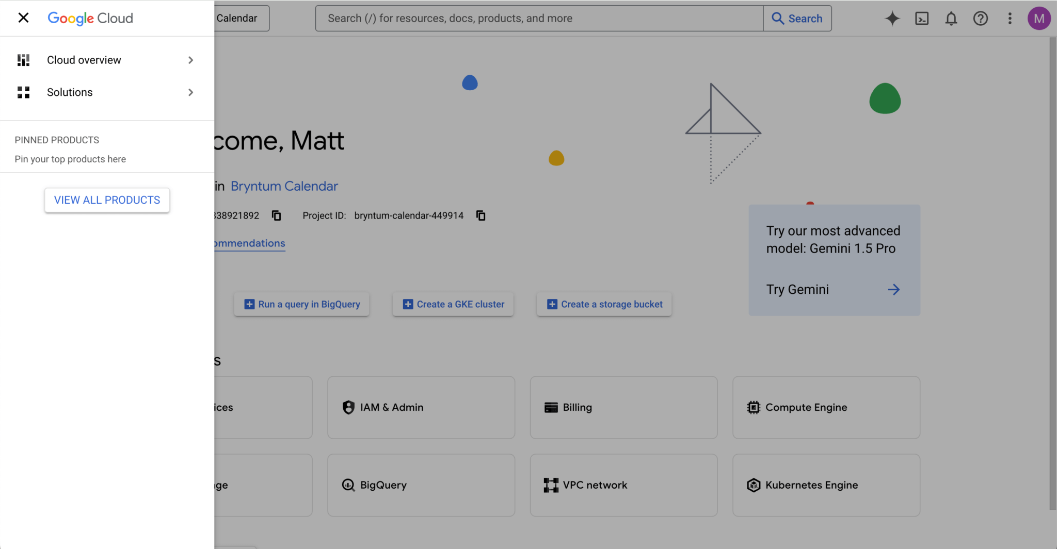
Task: Open the Compute Engine card
Action: point(826,407)
